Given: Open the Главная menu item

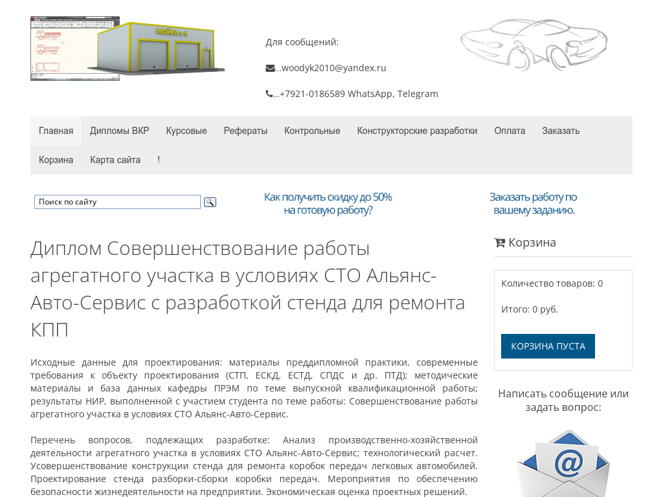Looking at the screenshot, I should pyautogui.click(x=56, y=131).
